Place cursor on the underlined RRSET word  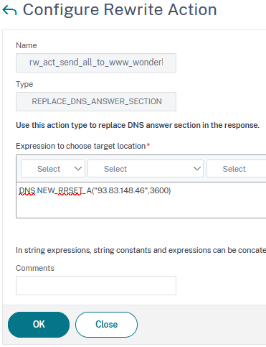pyautogui.click(x=70, y=190)
